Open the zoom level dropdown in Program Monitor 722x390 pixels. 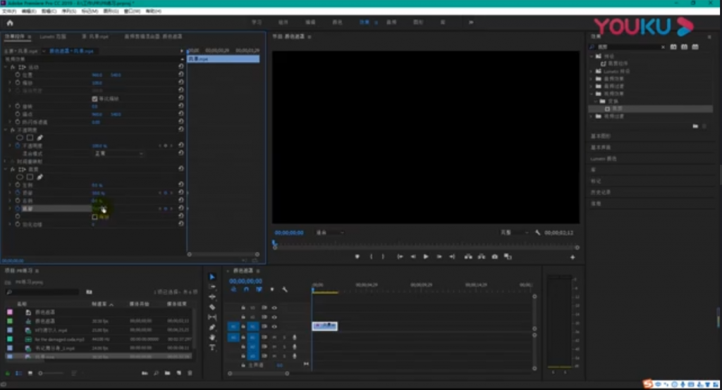(x=330, y=232)
